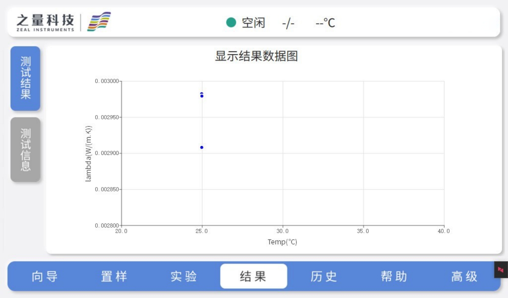Open the 历史 history page
This screenshot has width=508, height=298.
tap(324, 276)
